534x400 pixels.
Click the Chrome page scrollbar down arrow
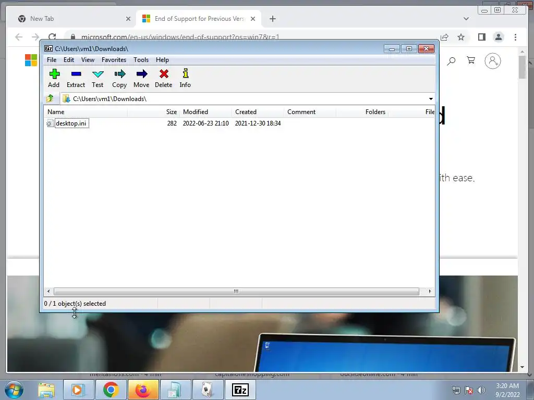point(523,367)
